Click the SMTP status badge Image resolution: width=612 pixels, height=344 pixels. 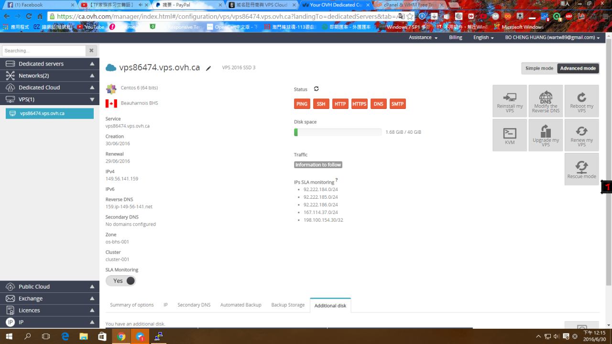click(398, 104)
